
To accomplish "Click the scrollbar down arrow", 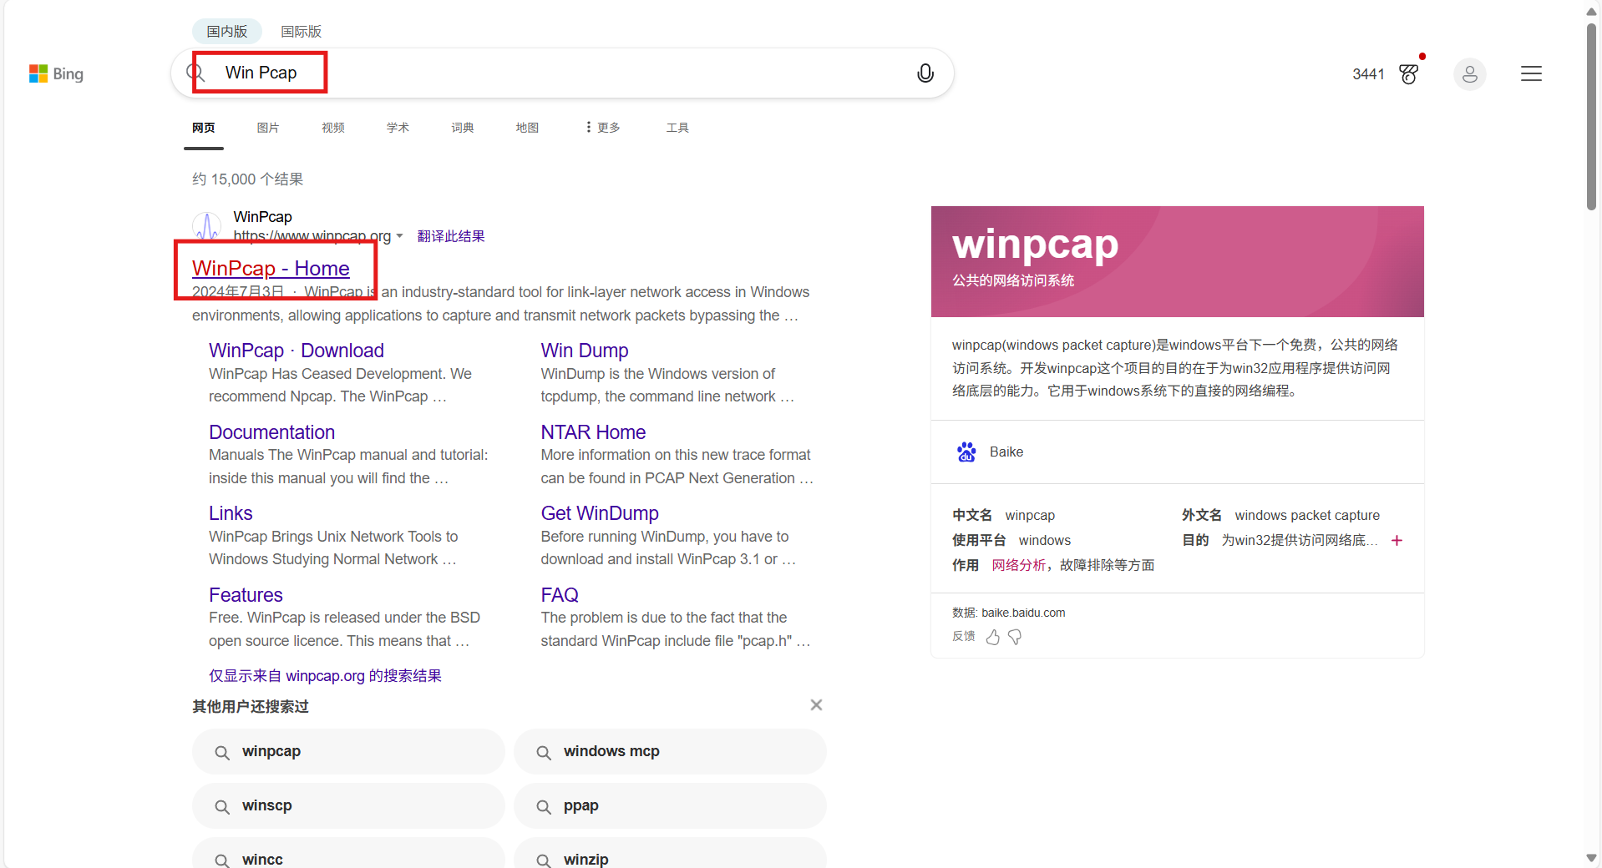I will 1591,858.
